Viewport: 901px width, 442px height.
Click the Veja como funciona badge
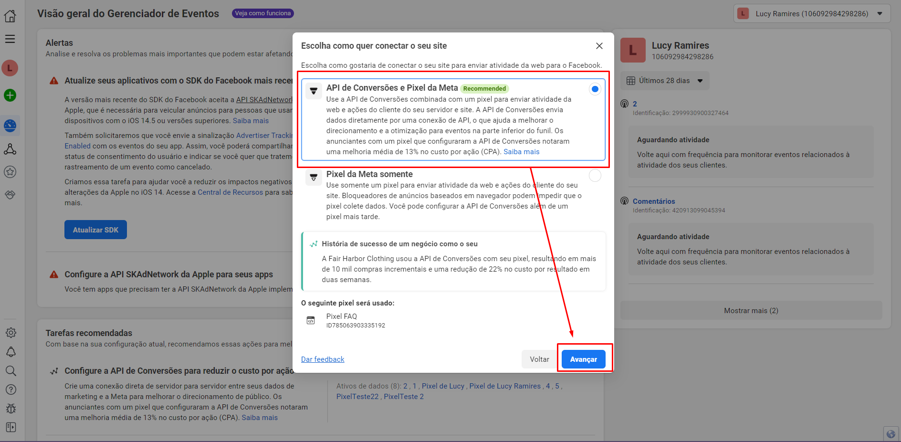(x=263, y=13)
